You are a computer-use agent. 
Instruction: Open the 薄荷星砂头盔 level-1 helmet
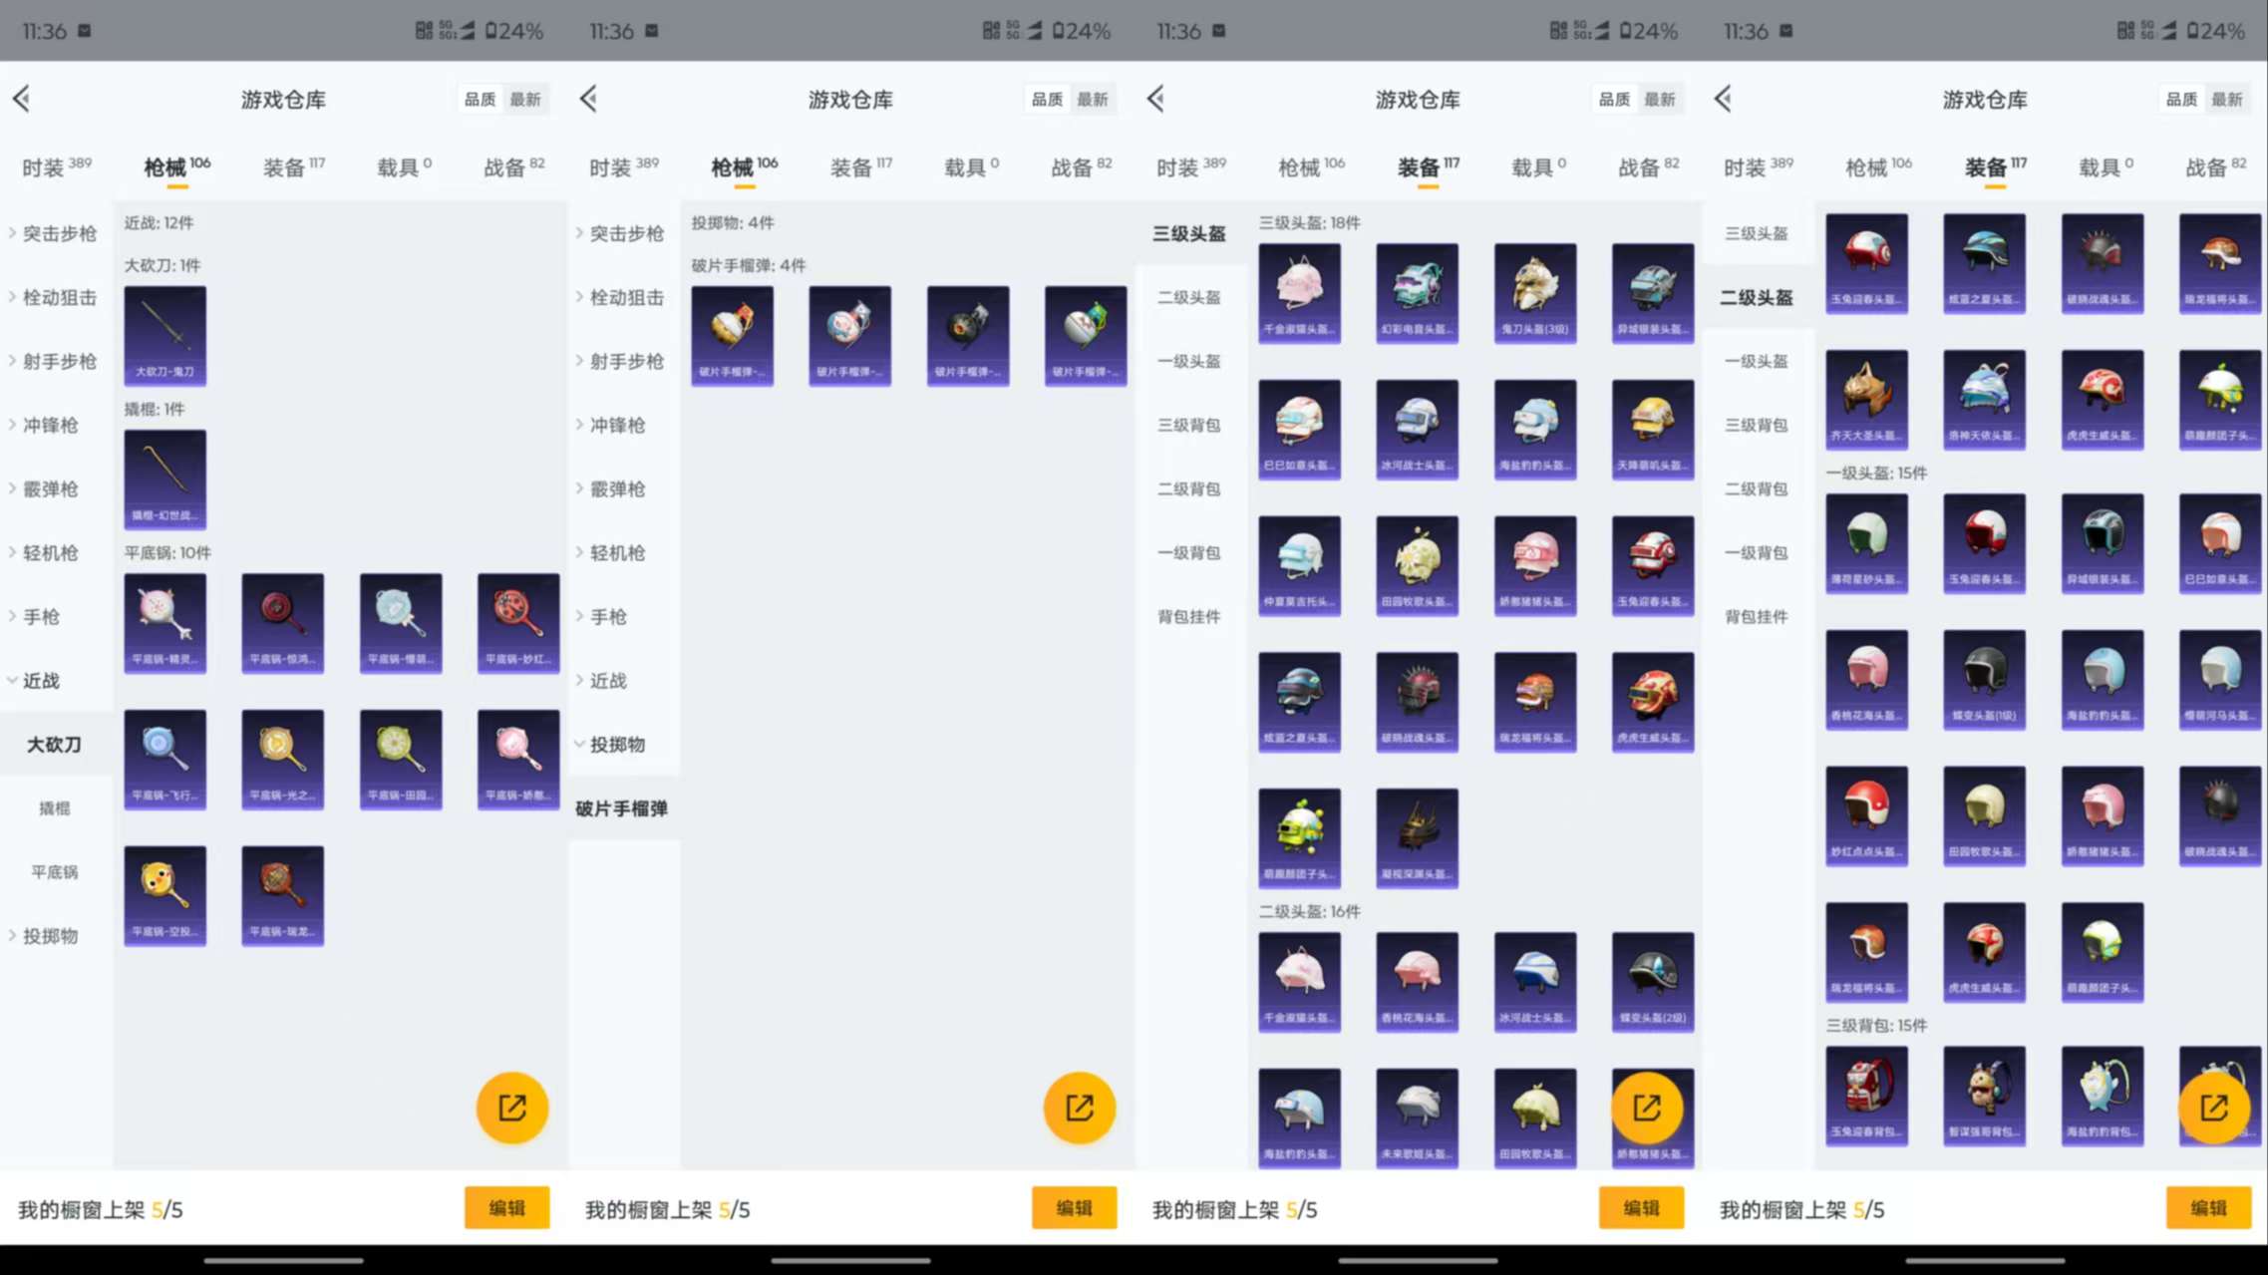click(1867, 542)
